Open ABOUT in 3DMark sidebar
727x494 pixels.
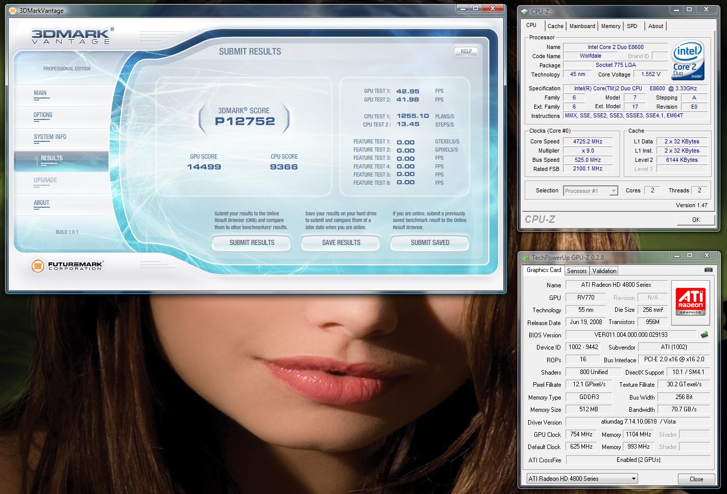(x=41, y=203)
